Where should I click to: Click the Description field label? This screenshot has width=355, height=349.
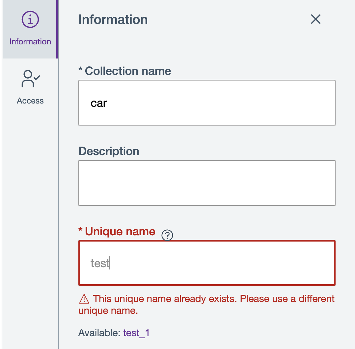tap(109, 151)
